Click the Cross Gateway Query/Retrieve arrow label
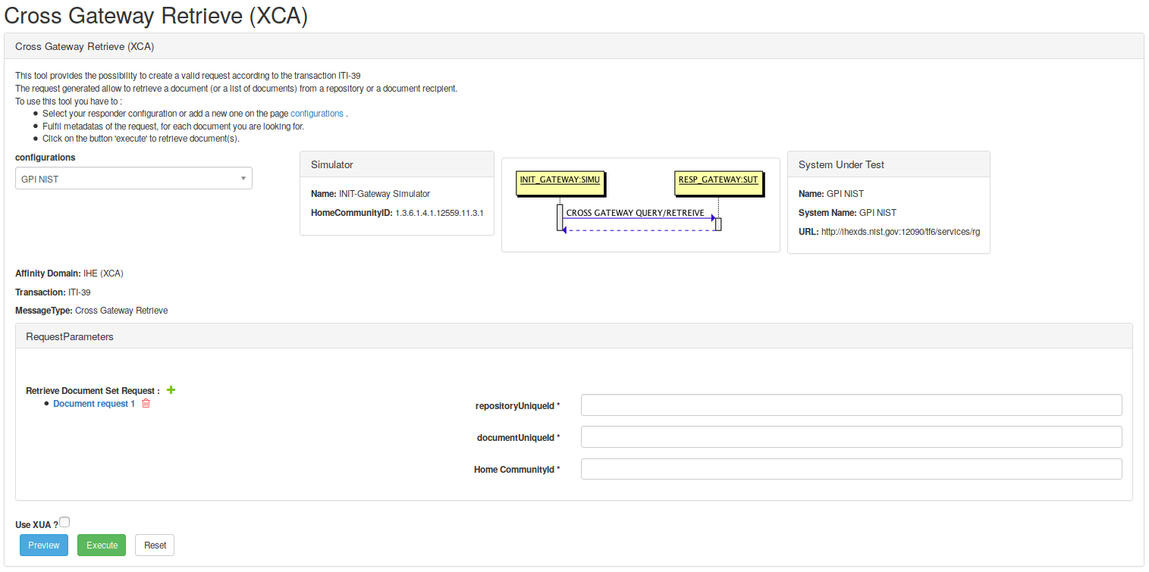This screenshot has width=1149, height=572. [635, 213]
